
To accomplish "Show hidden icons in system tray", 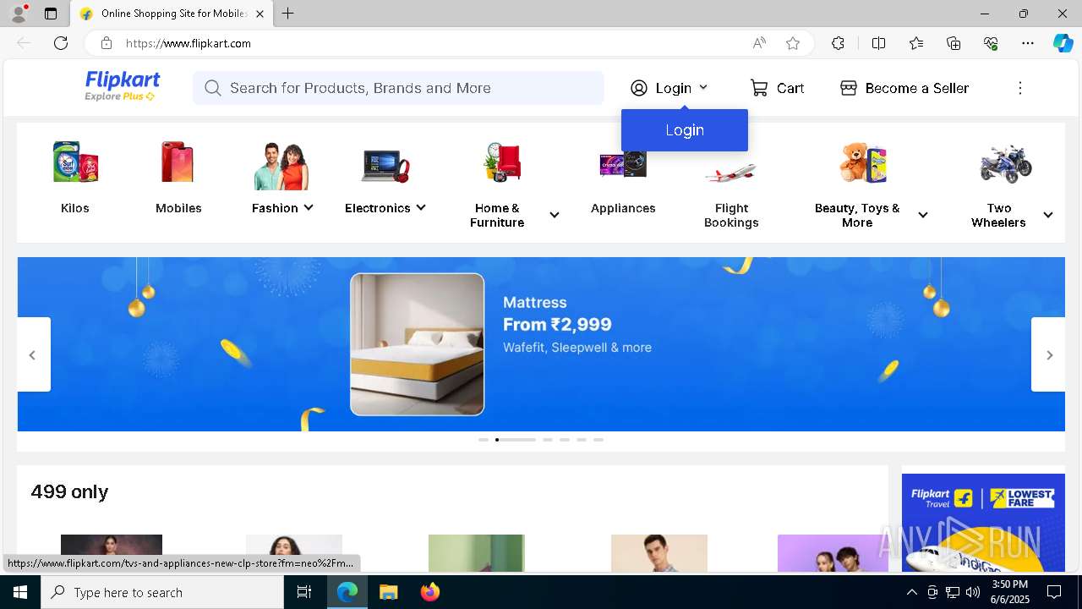I will click(911, 592).
